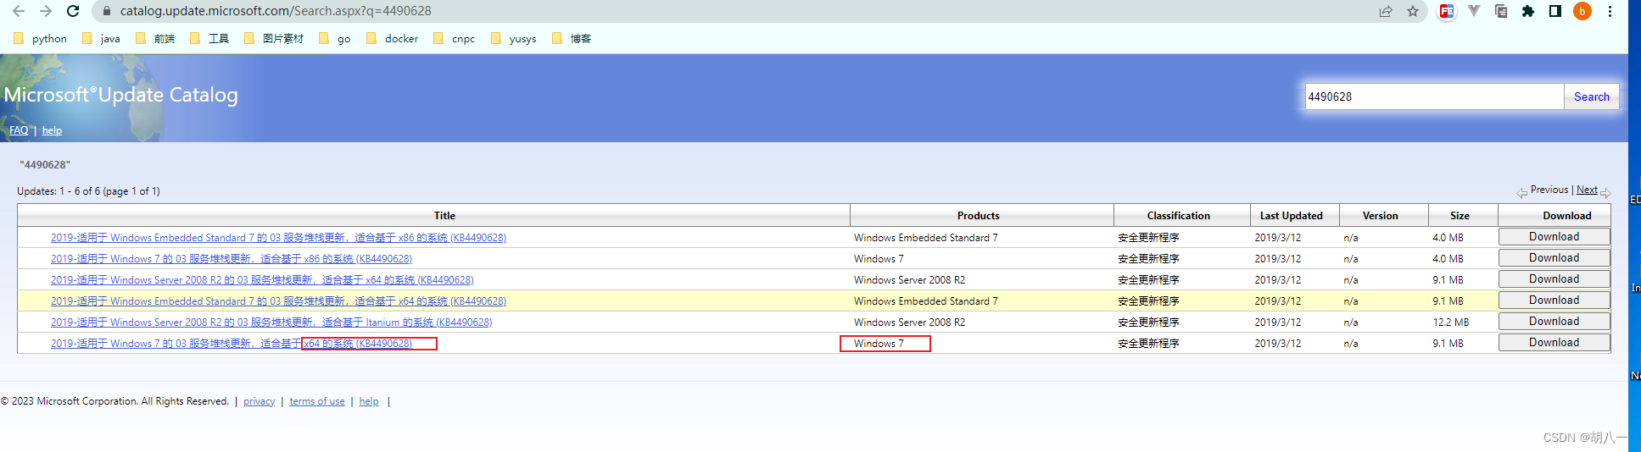1641x452 pixels.
Task: Open the python bookmarks folder
Action: coord(41,38)
